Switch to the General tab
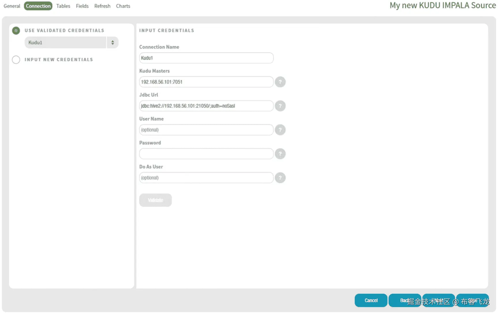This screenshot has height=314, width=498. pos(12,6)
